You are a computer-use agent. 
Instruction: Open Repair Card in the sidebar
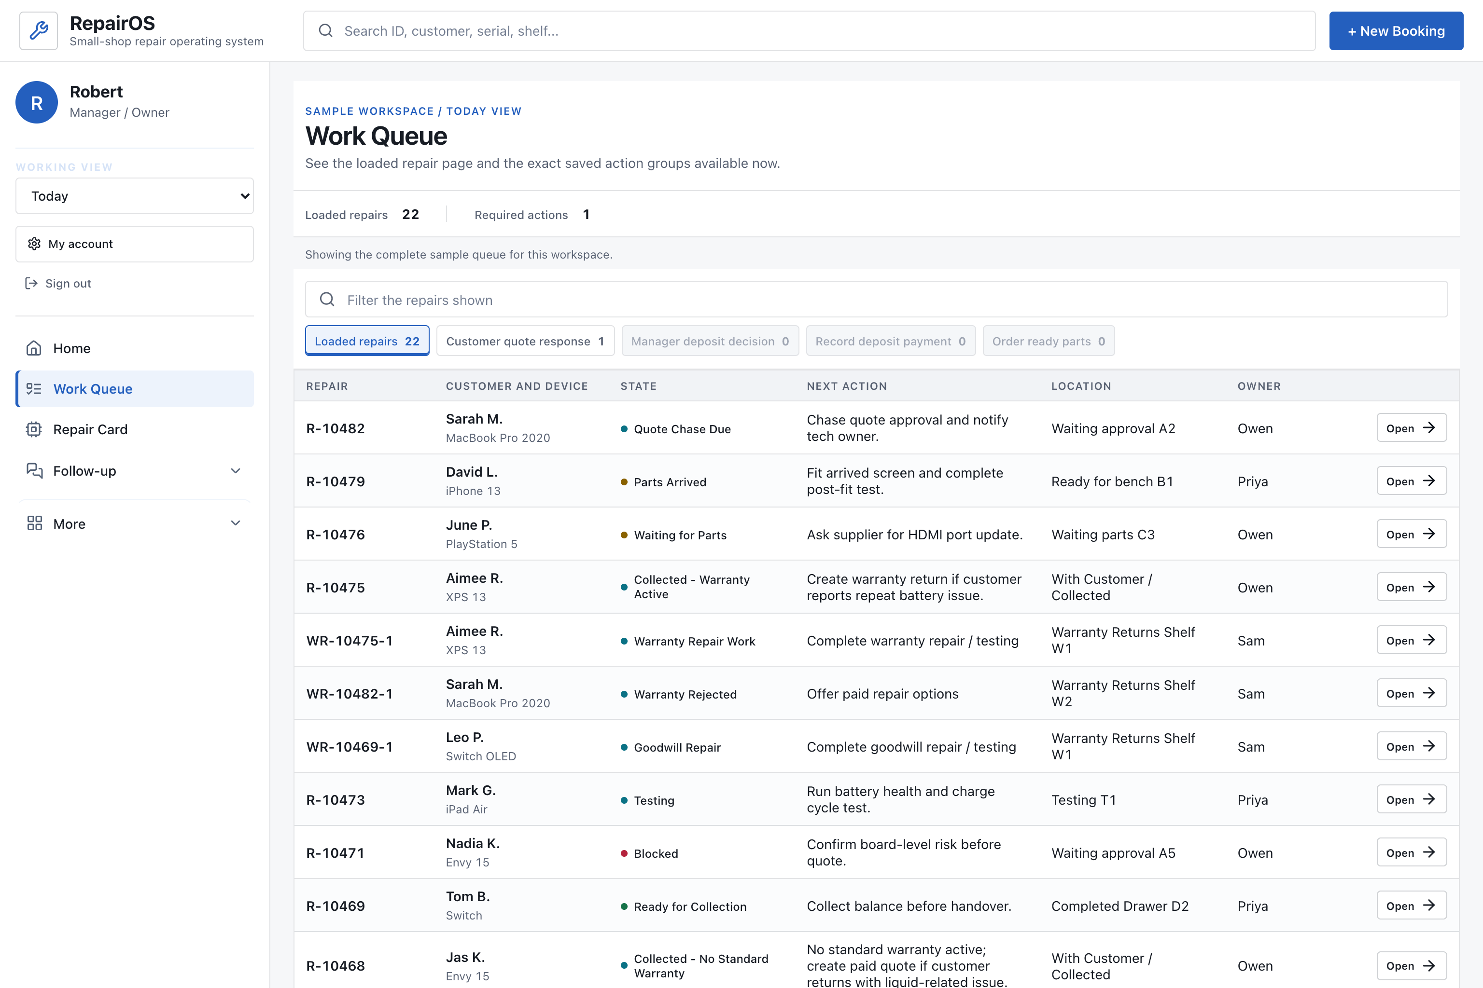click(134, 429)
